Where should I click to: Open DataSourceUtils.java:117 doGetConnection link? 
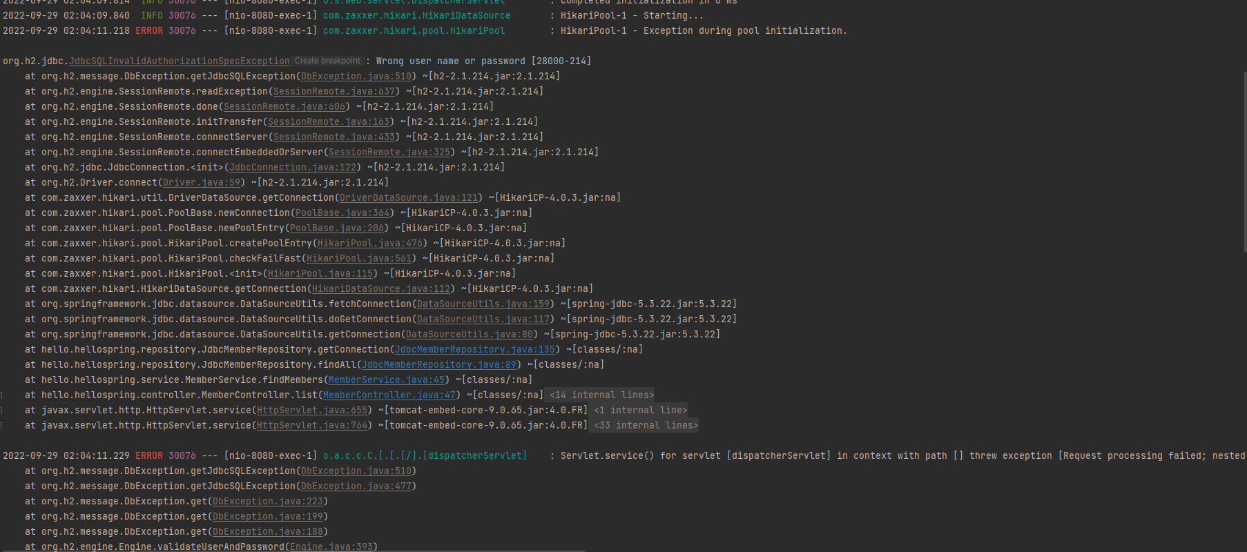(x=483, y=319)
